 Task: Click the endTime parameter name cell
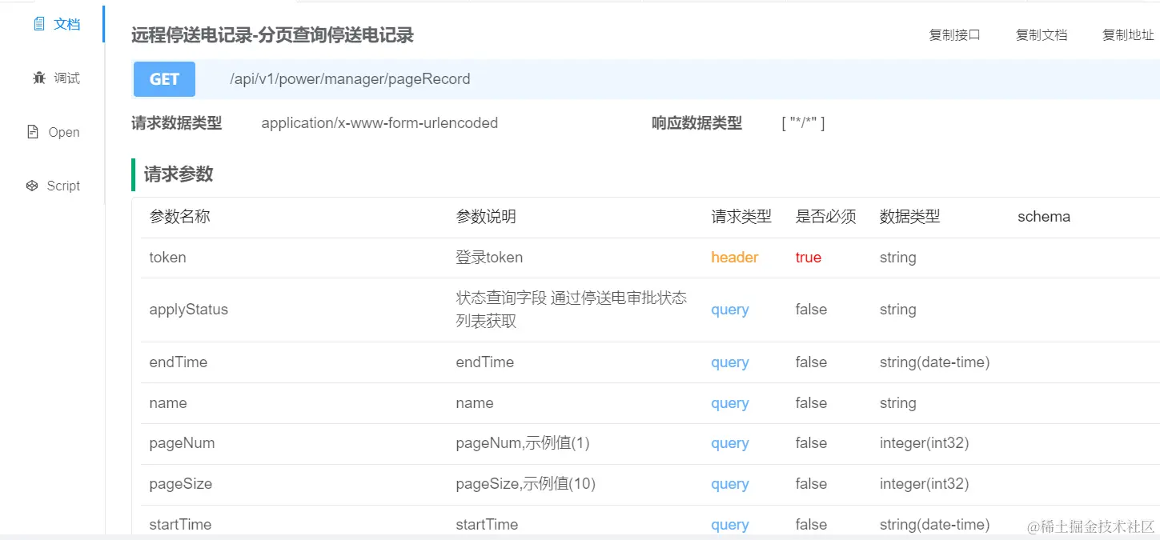coord(178,362)
